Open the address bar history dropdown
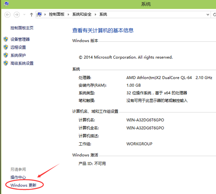 pyautogui.click(x=208, y=14)
